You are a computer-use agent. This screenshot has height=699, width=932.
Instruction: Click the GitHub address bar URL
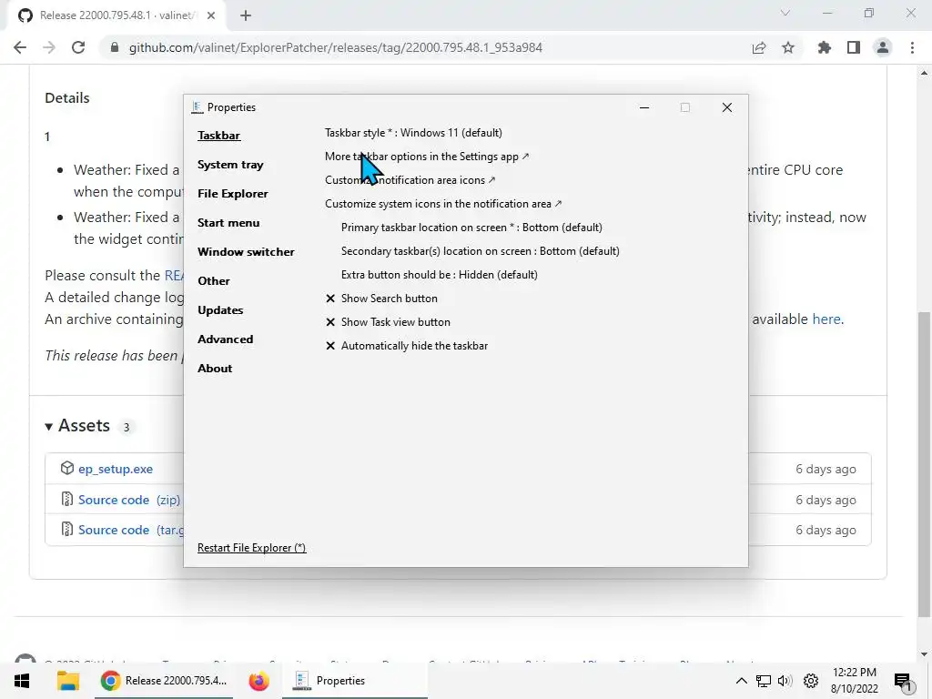[335, 47]
